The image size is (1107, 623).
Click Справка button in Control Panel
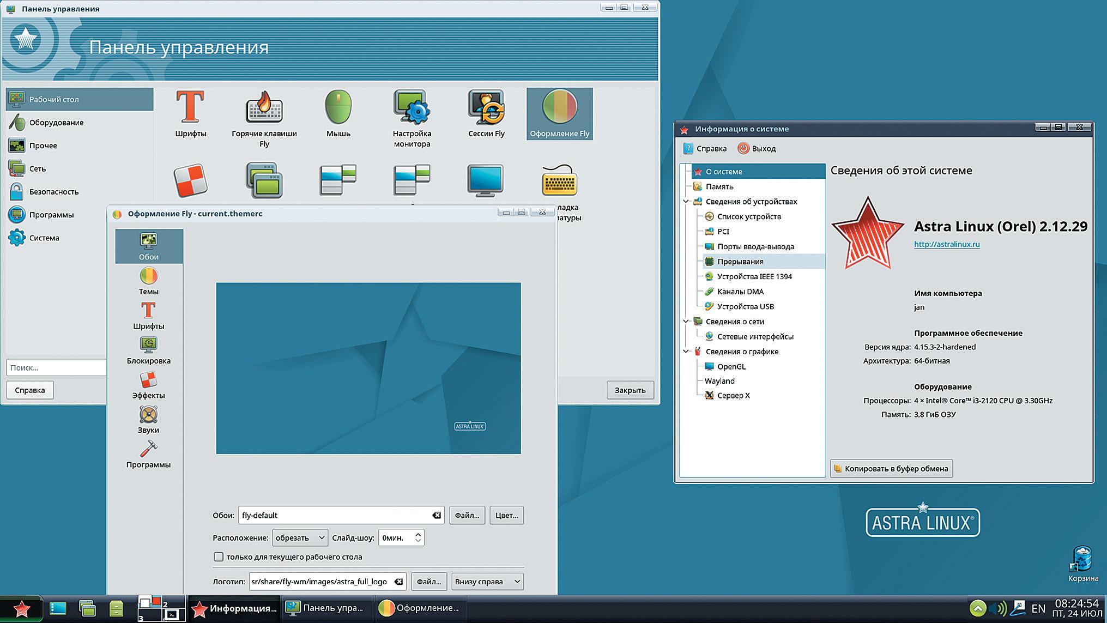(x=30, y=390)
